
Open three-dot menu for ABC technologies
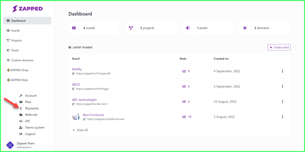click(x=283, y=102)
